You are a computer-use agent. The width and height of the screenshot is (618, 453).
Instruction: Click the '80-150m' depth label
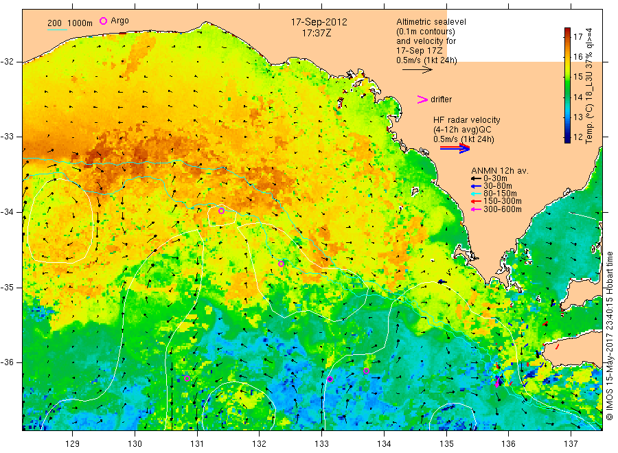[x=500, y=194]
